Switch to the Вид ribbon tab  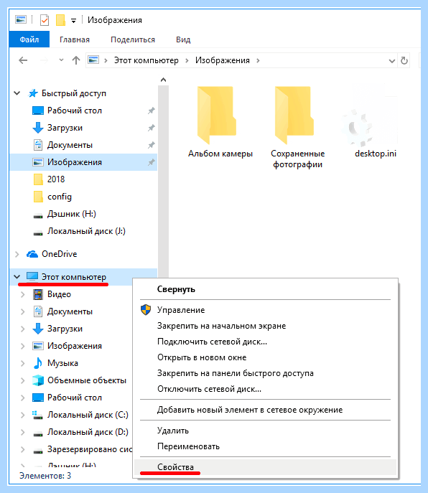click(183, 39)
